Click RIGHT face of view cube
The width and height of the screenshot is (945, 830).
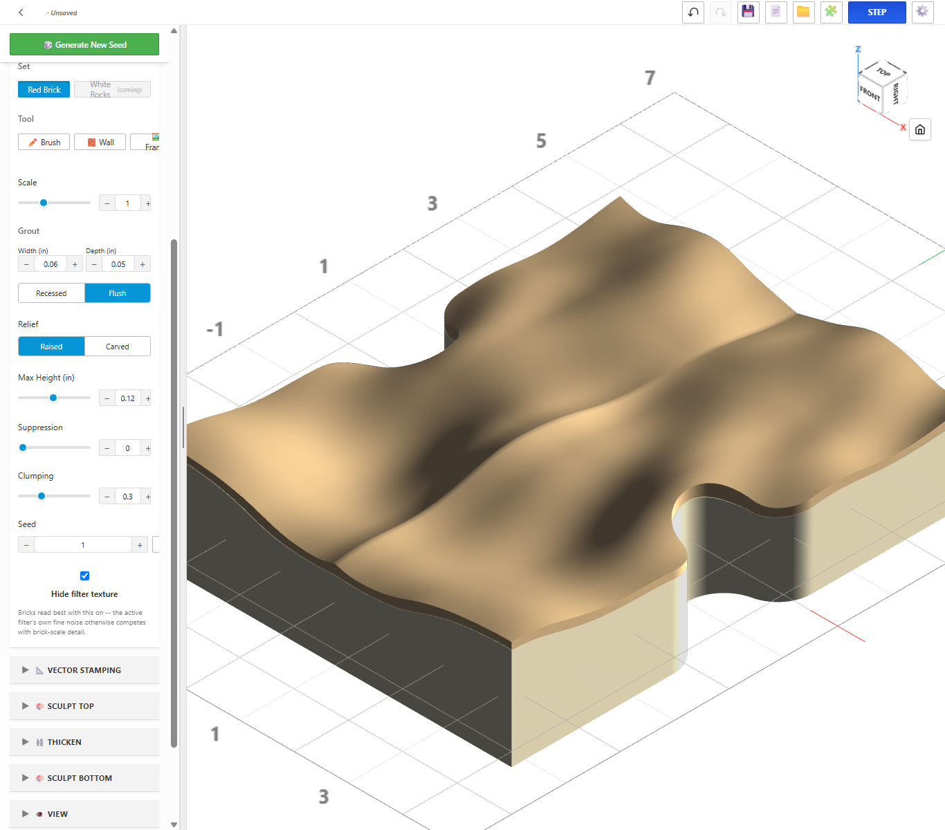click(895, 93)
